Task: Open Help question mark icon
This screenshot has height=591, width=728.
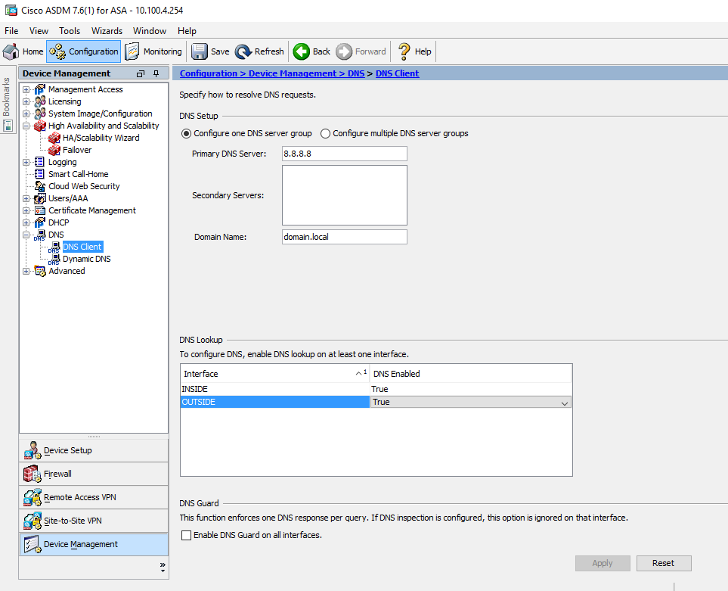Action: [404, 51]
